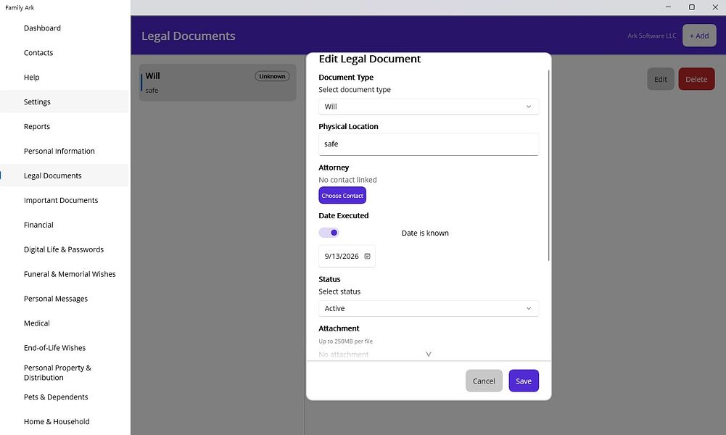The width and height of the screenshot is (726, 435).
Task: Click the Ark Software LLC label
Action: click(x=651, y=36)
